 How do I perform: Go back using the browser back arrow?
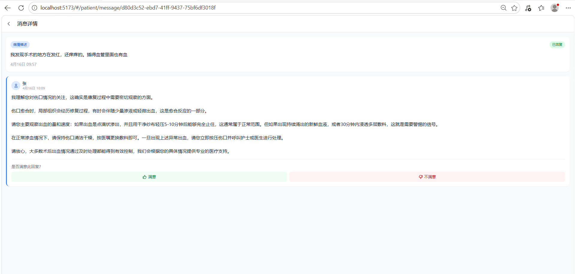[x=7, y=8]
